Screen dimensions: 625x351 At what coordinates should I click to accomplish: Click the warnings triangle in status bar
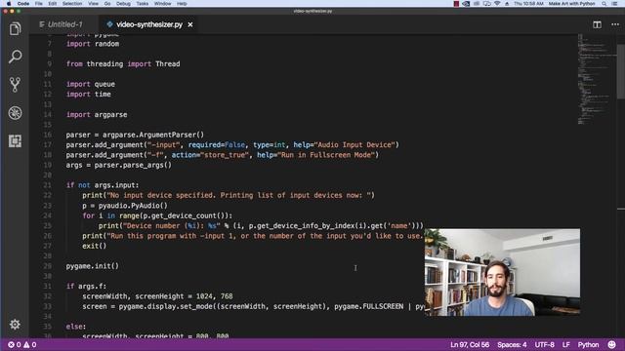[x=26, y=344]
